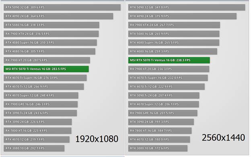Select RTX 4080 16 GB 305.1 FPS
This screenshot has width=251, height=157.
pyautogui.click(x=49, y=51)
